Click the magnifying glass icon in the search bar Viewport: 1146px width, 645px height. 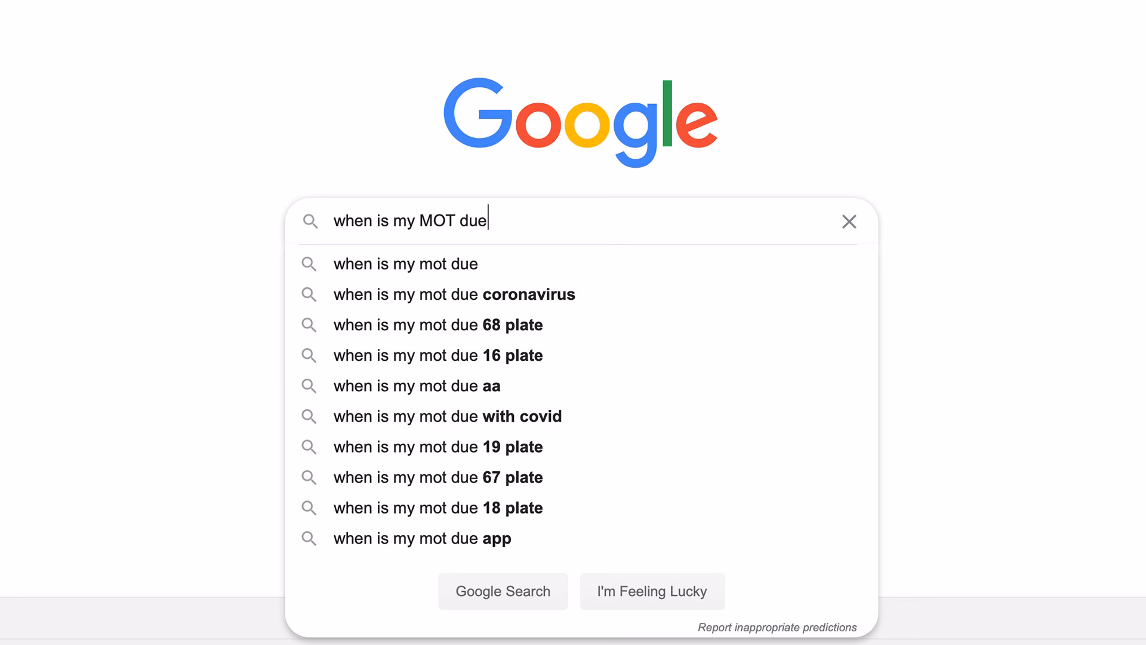click(x=310, y=221)
